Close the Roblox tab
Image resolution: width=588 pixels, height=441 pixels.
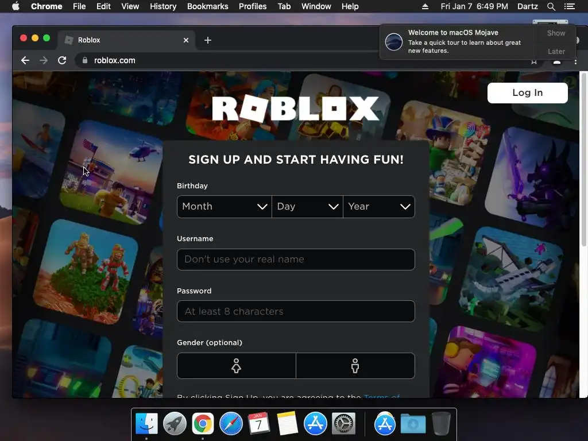coord(186,40)
